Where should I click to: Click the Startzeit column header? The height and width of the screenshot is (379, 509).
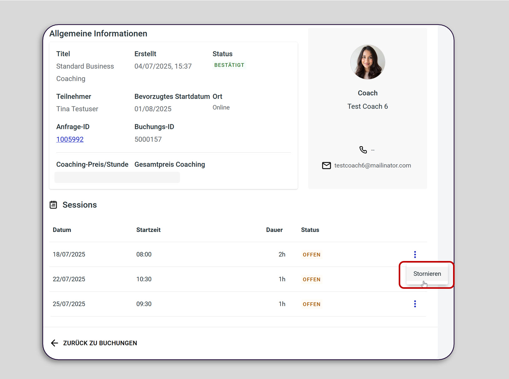148,230
